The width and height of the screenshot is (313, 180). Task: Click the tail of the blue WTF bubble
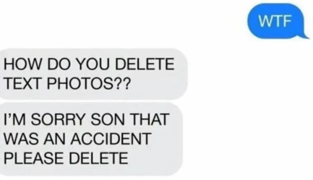point(305,36)
